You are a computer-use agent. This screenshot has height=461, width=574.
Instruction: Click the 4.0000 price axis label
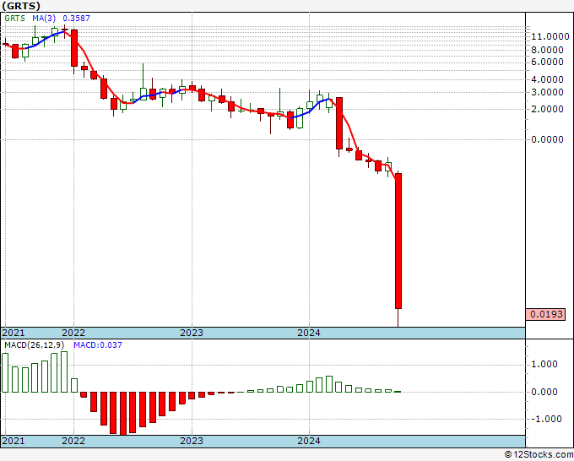click(x=547, y=79)
